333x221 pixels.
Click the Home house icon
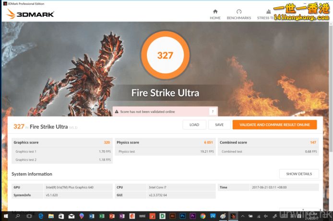tap(215, 11)
